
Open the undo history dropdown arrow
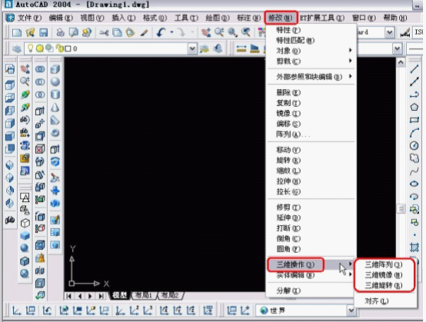pyautogui.click(x=171, y=32)
